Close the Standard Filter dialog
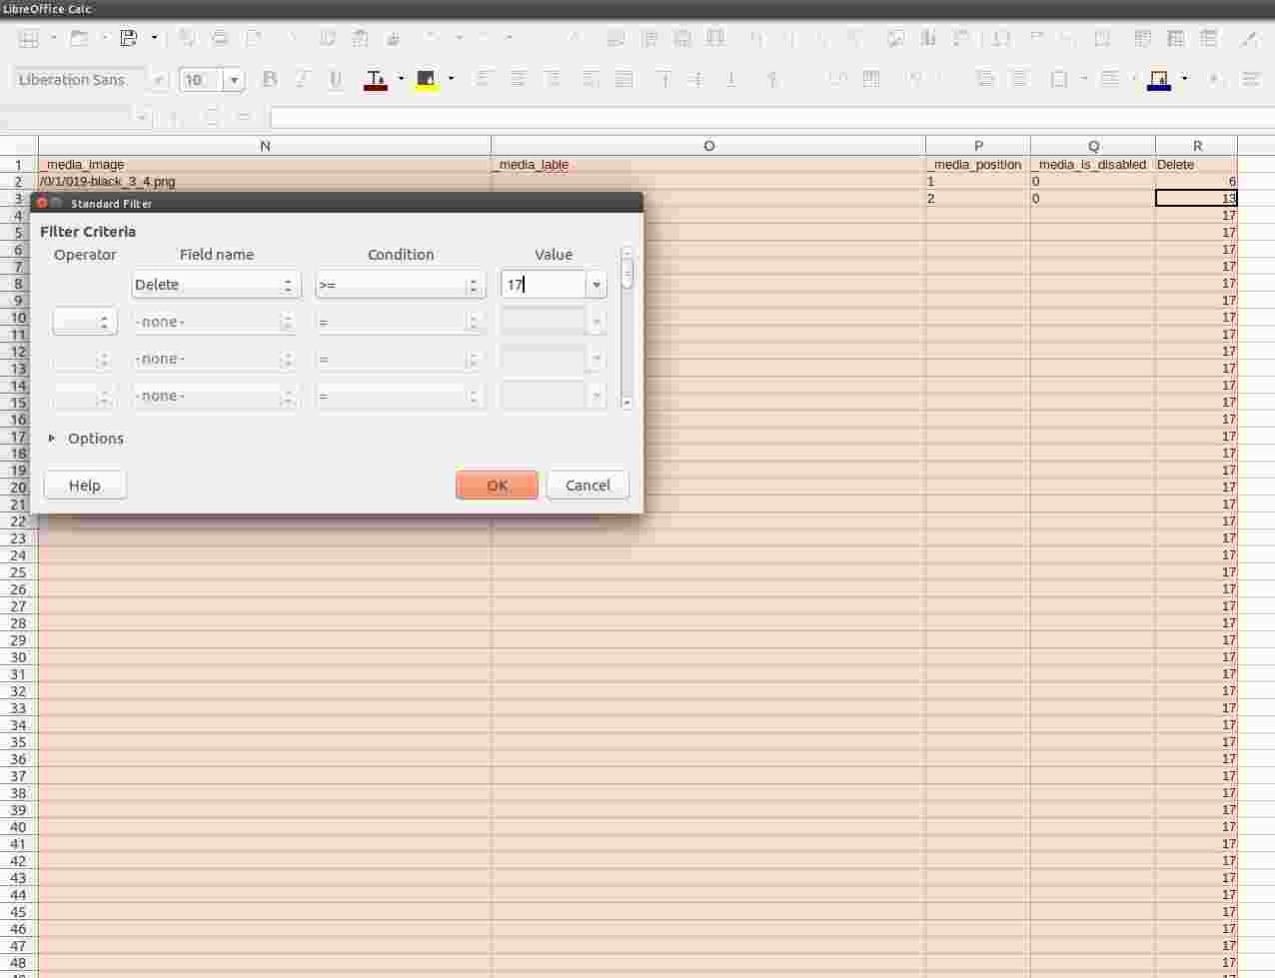This screenshot has height=978, width=1275. pos(42,203)
